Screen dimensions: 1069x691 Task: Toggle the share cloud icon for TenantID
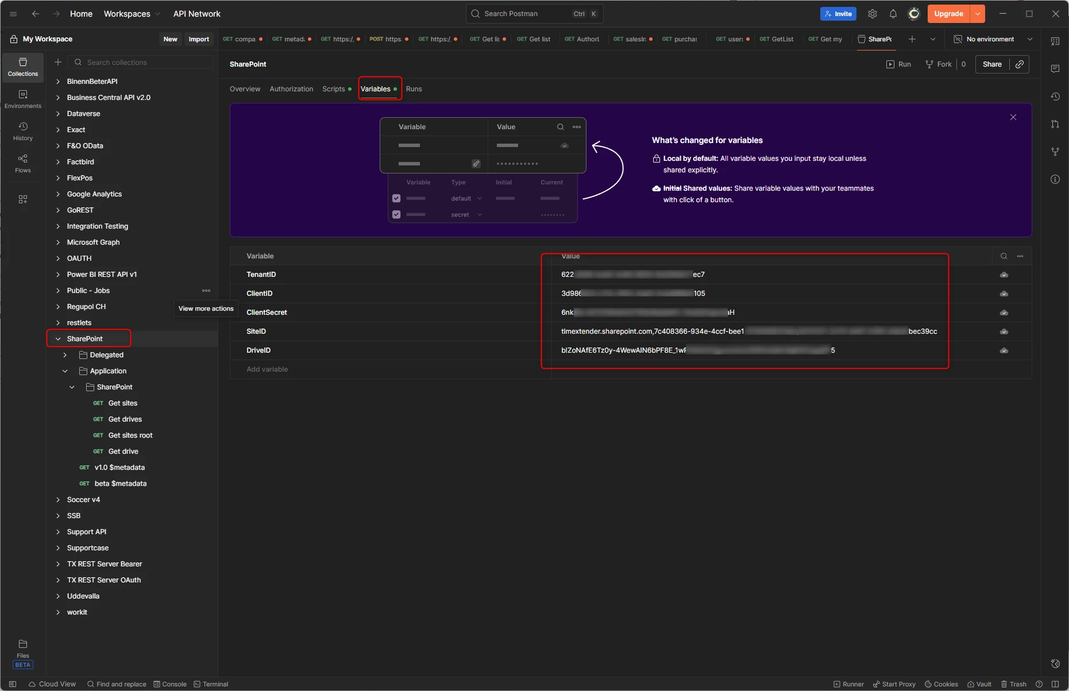[1004, 275]
